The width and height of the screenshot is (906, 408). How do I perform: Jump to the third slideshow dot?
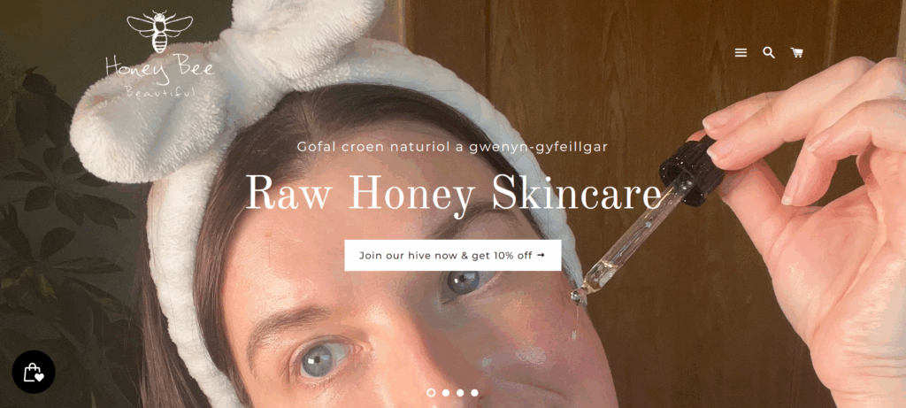[460, 392]
